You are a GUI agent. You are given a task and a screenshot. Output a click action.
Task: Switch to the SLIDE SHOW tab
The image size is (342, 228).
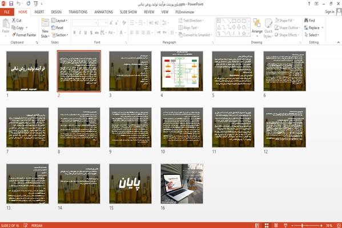[x=128, y=12]
